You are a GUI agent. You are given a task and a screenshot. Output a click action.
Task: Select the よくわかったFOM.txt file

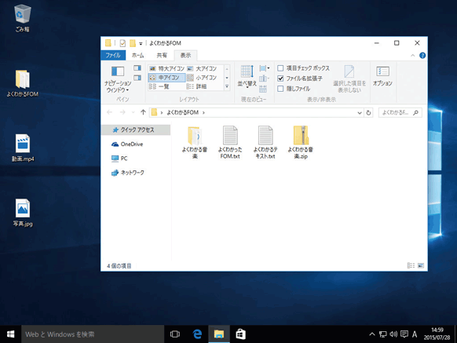pos(230,142)
